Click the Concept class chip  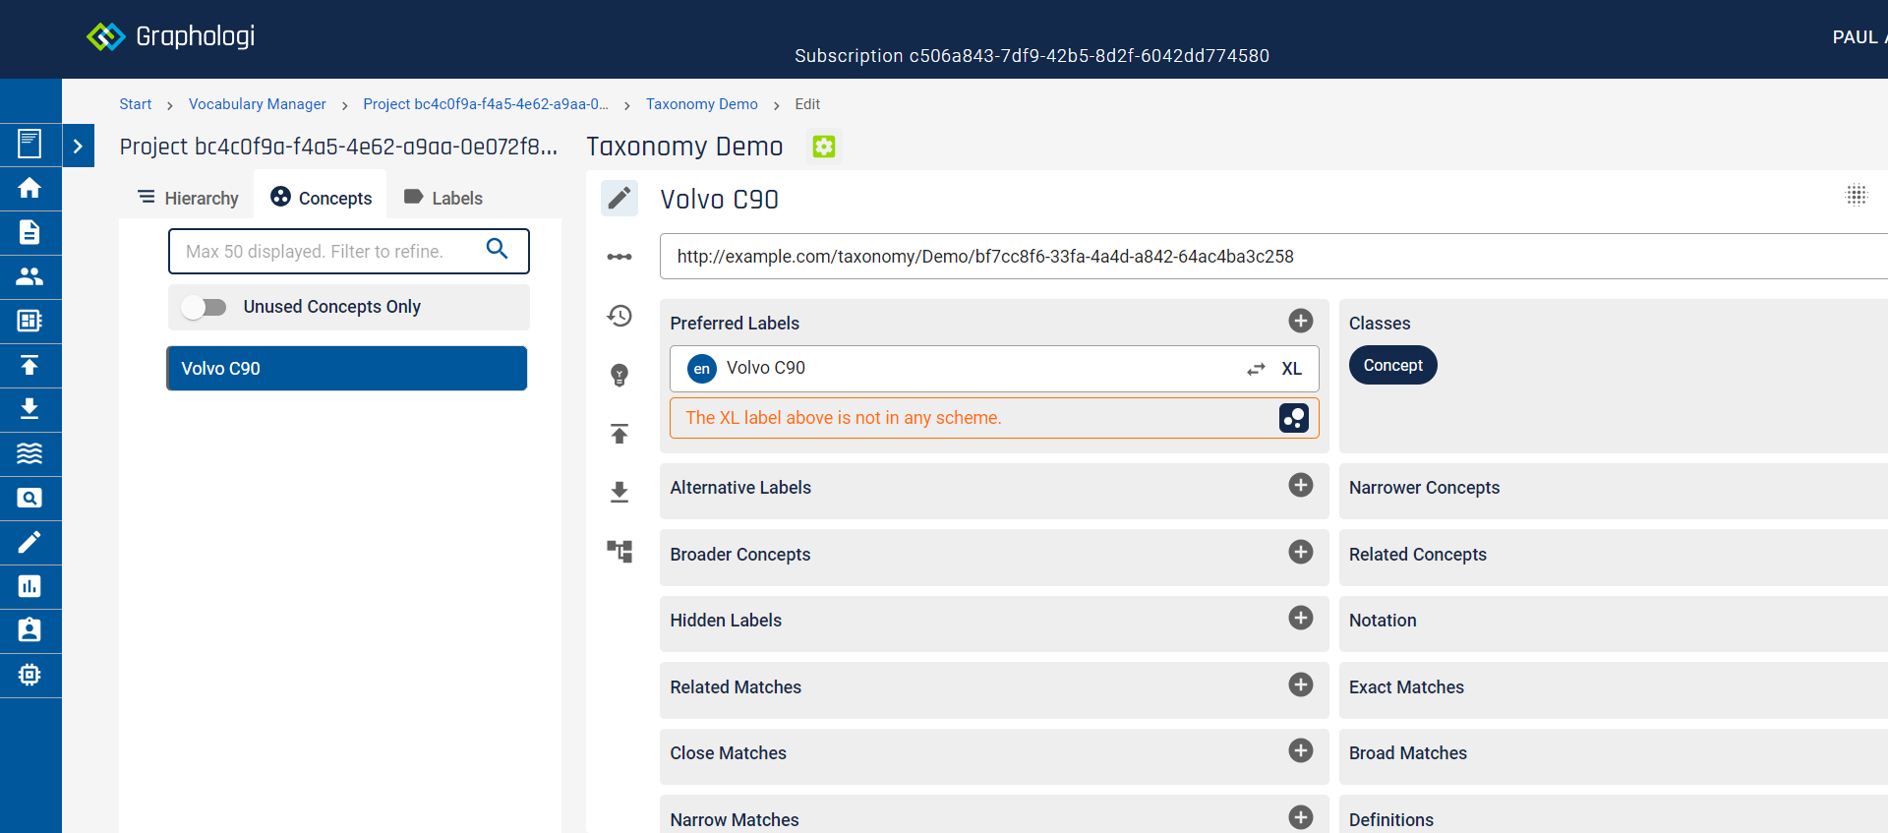[x=1392, y=365]
